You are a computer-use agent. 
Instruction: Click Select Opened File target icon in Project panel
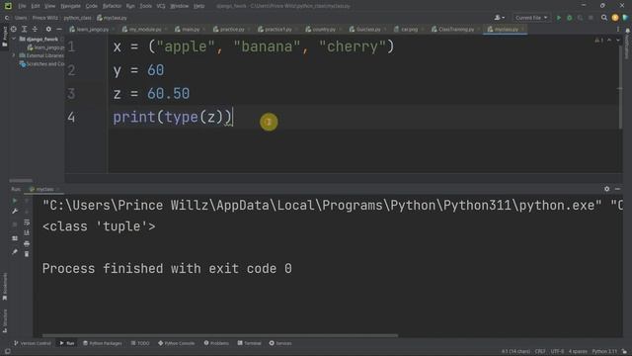pyautogui.click(x=14, y=29)
